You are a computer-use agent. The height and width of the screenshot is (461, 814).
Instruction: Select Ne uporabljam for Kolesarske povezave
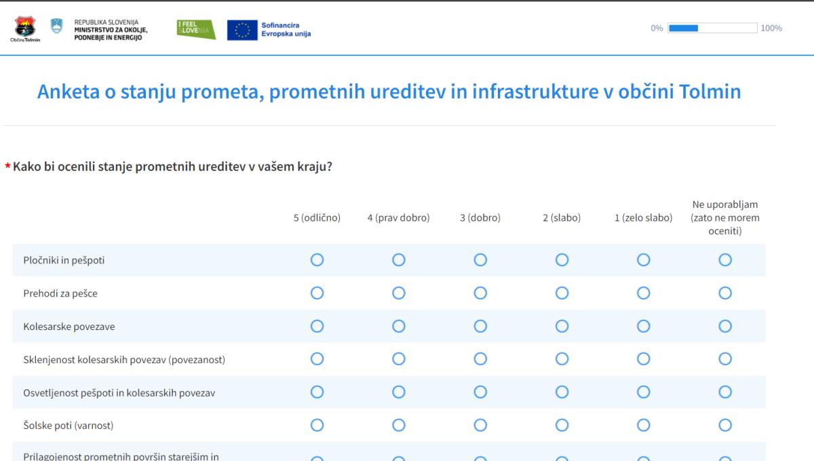725,326
